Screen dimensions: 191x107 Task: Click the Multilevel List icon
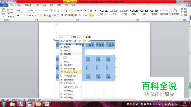[72, 11]
